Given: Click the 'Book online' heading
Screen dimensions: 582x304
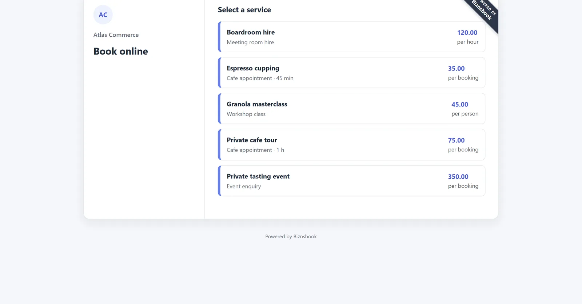Looking at the screenshot, I should point(121,51).
